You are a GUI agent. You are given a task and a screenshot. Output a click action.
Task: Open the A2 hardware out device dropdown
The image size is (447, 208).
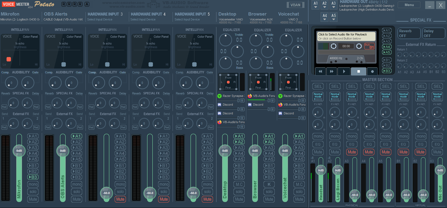pos(324,5)
